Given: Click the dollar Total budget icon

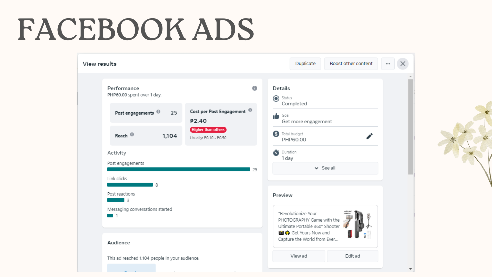Looking at the screenshot, I should pos(276,134).
